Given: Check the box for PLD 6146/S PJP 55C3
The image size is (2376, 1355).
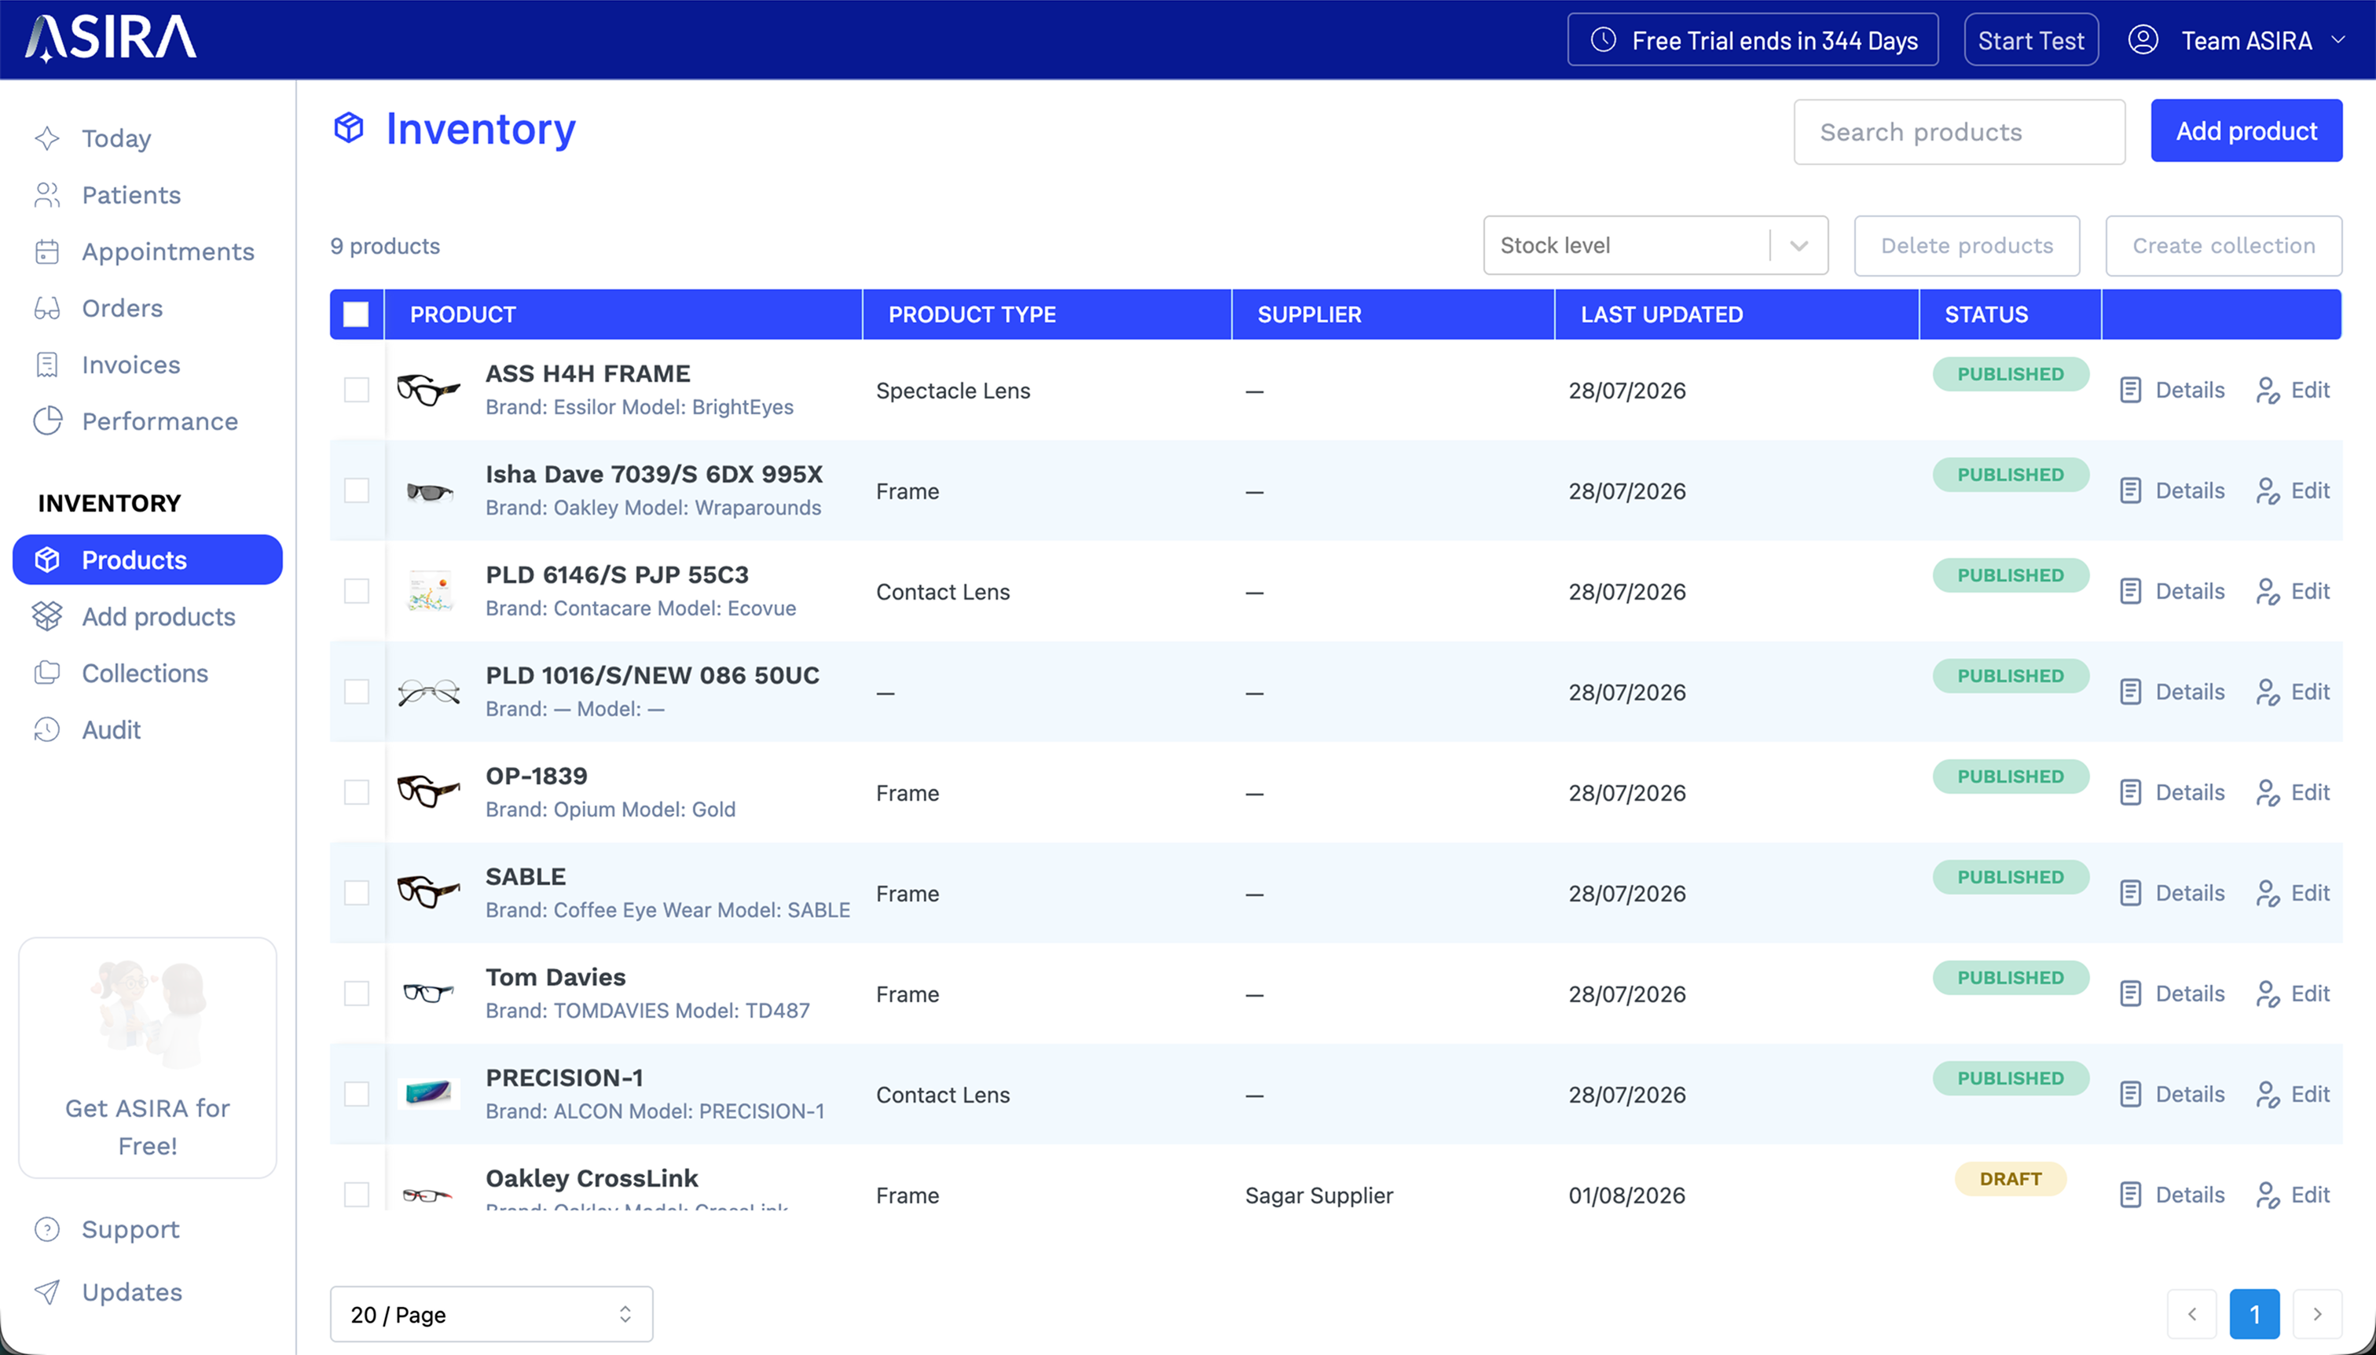Looking at the screenshot, I should tap(356, 591).
